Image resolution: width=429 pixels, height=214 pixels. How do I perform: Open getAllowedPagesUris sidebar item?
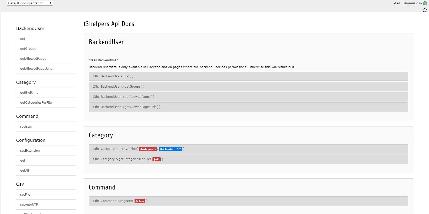tap(46, 69)
